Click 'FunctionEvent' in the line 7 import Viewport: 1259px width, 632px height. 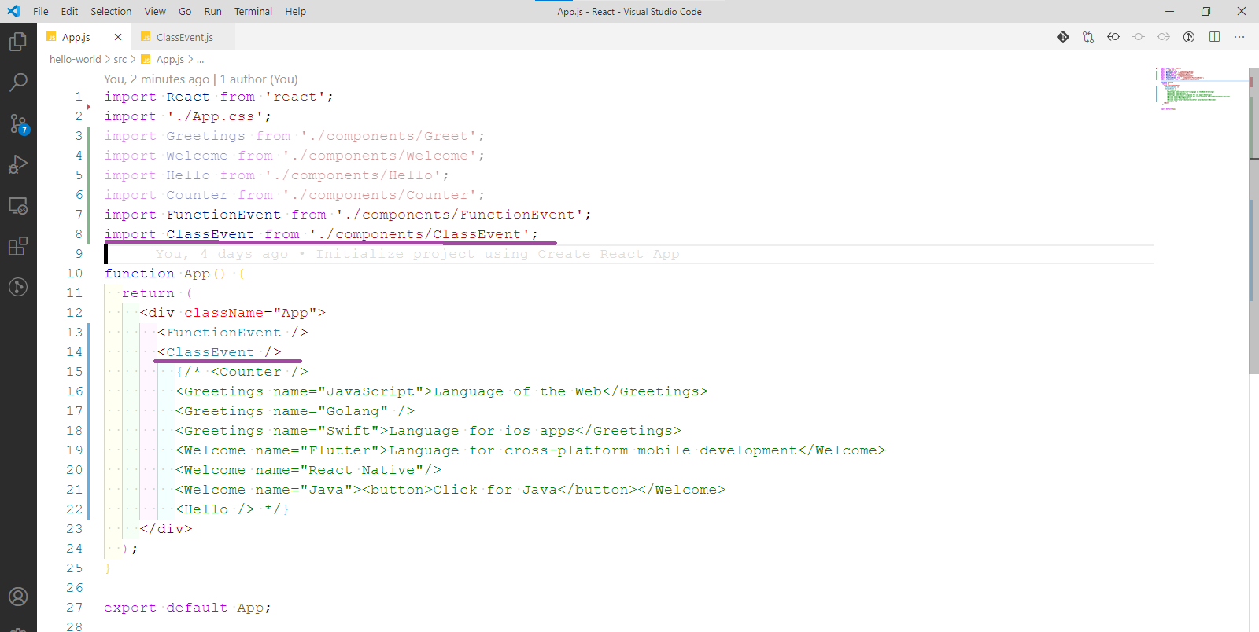[x=223, y=215]
